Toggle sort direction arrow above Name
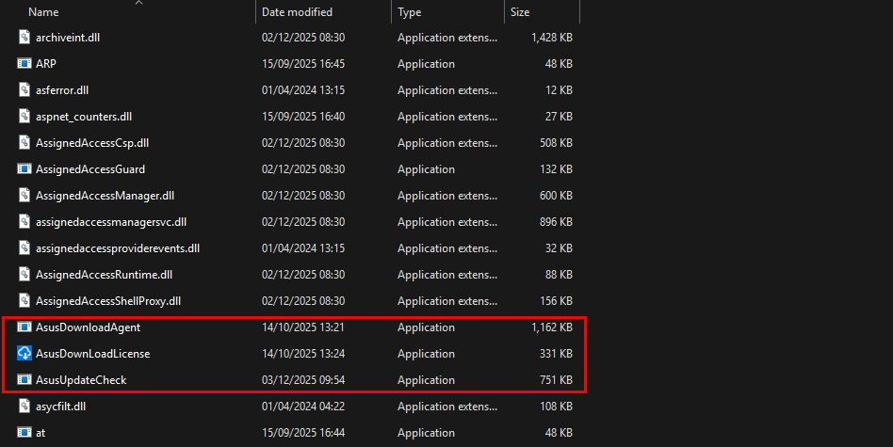Viewport: 893px width, 447px height. click(x=138, y=3)
